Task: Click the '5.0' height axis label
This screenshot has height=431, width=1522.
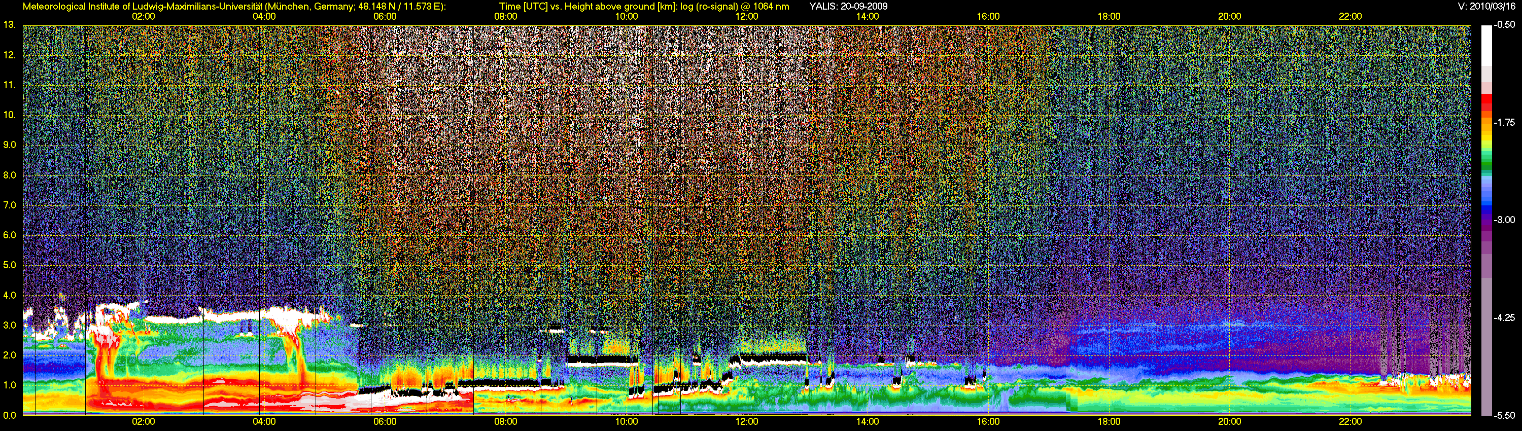Action: coord(10,265)
